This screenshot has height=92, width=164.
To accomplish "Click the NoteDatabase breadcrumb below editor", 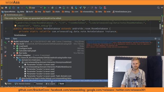I will pyautogui.click(x=20, y=35).
